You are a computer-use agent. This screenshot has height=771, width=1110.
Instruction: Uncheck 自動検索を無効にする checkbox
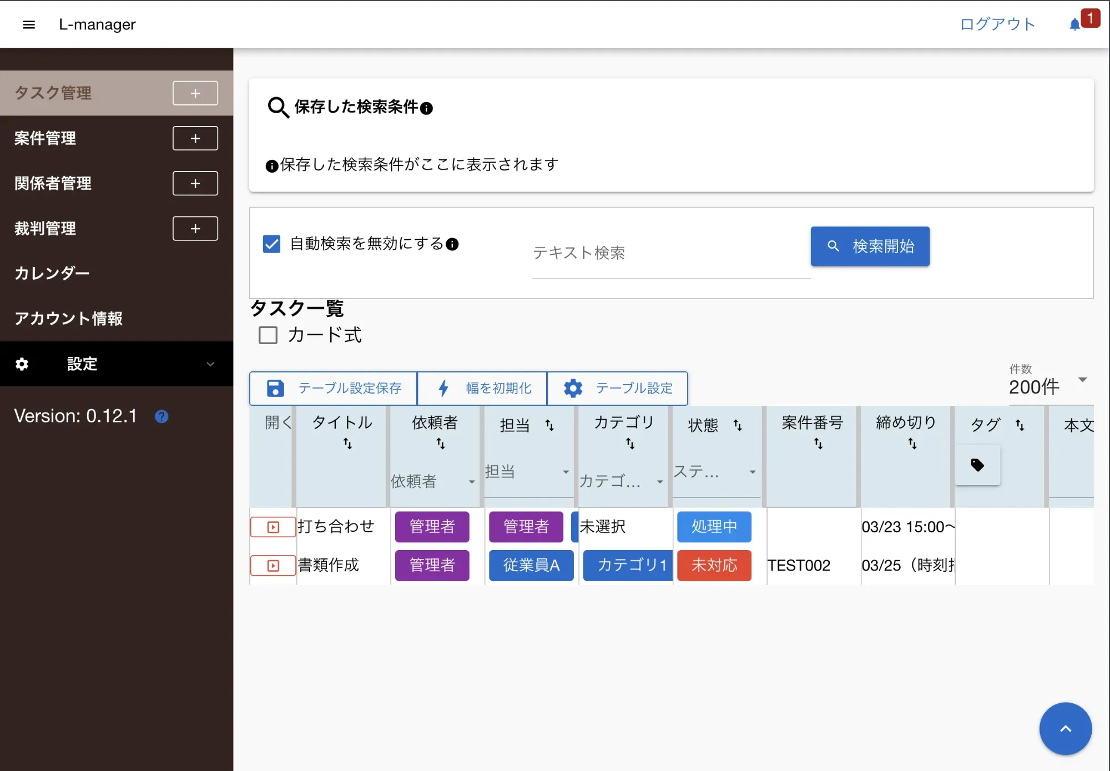point(271,244)
